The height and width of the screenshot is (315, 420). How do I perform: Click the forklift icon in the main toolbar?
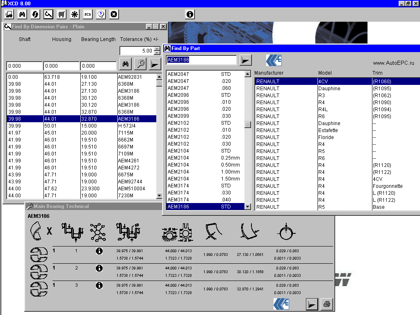click(x=9, y=14)
